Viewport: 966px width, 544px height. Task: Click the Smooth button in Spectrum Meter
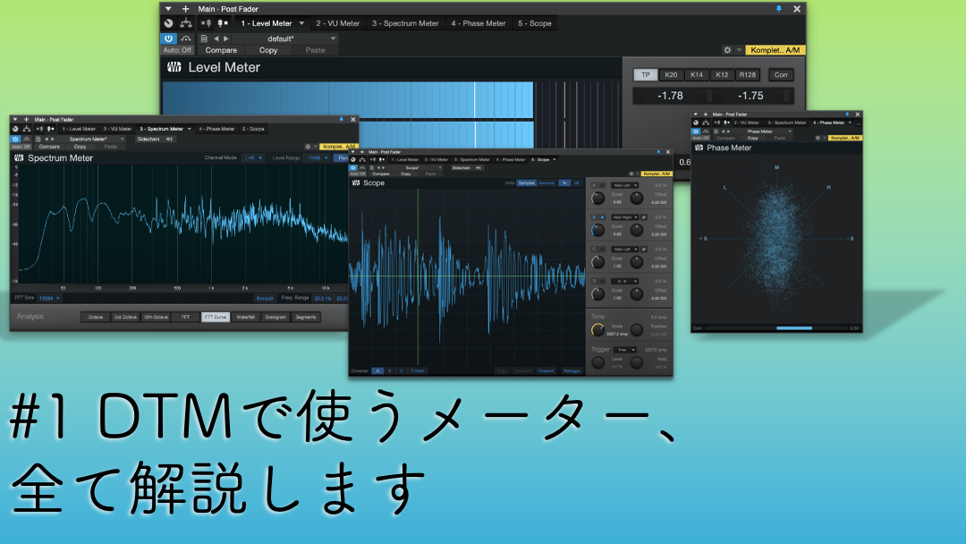(265, 298)
